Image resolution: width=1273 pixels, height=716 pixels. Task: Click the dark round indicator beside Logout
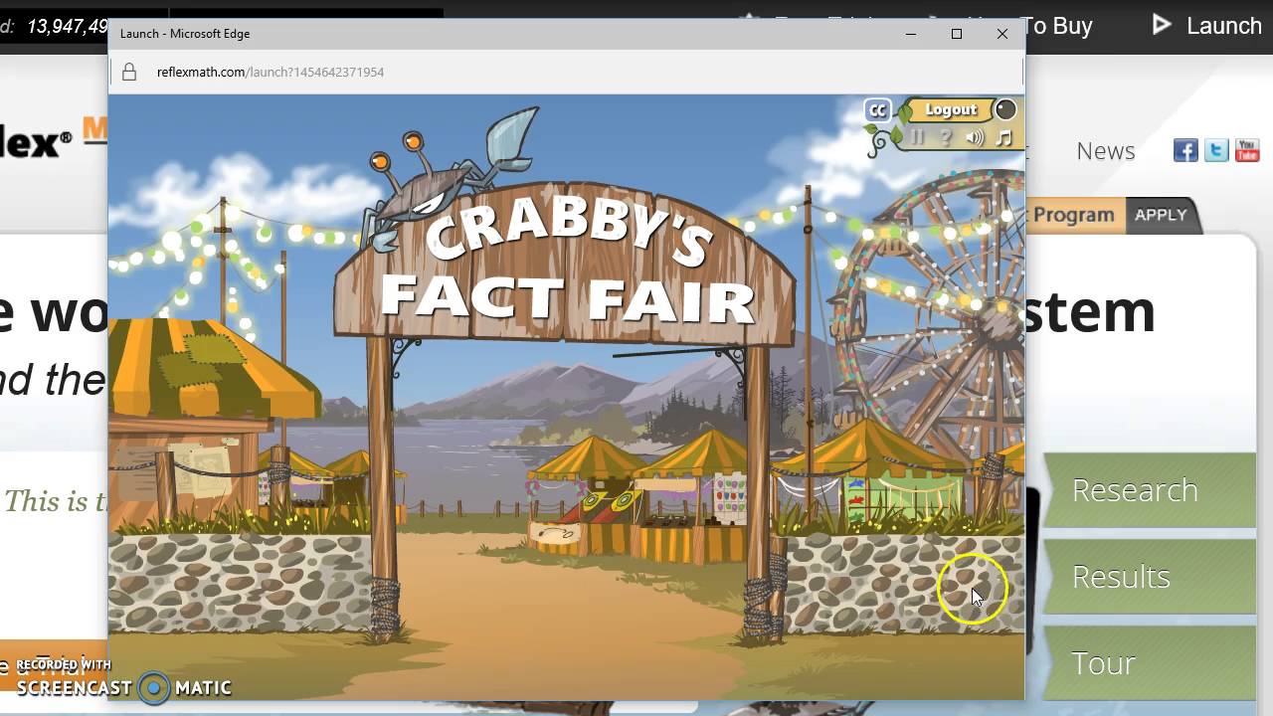click(x=1005, y=109)
